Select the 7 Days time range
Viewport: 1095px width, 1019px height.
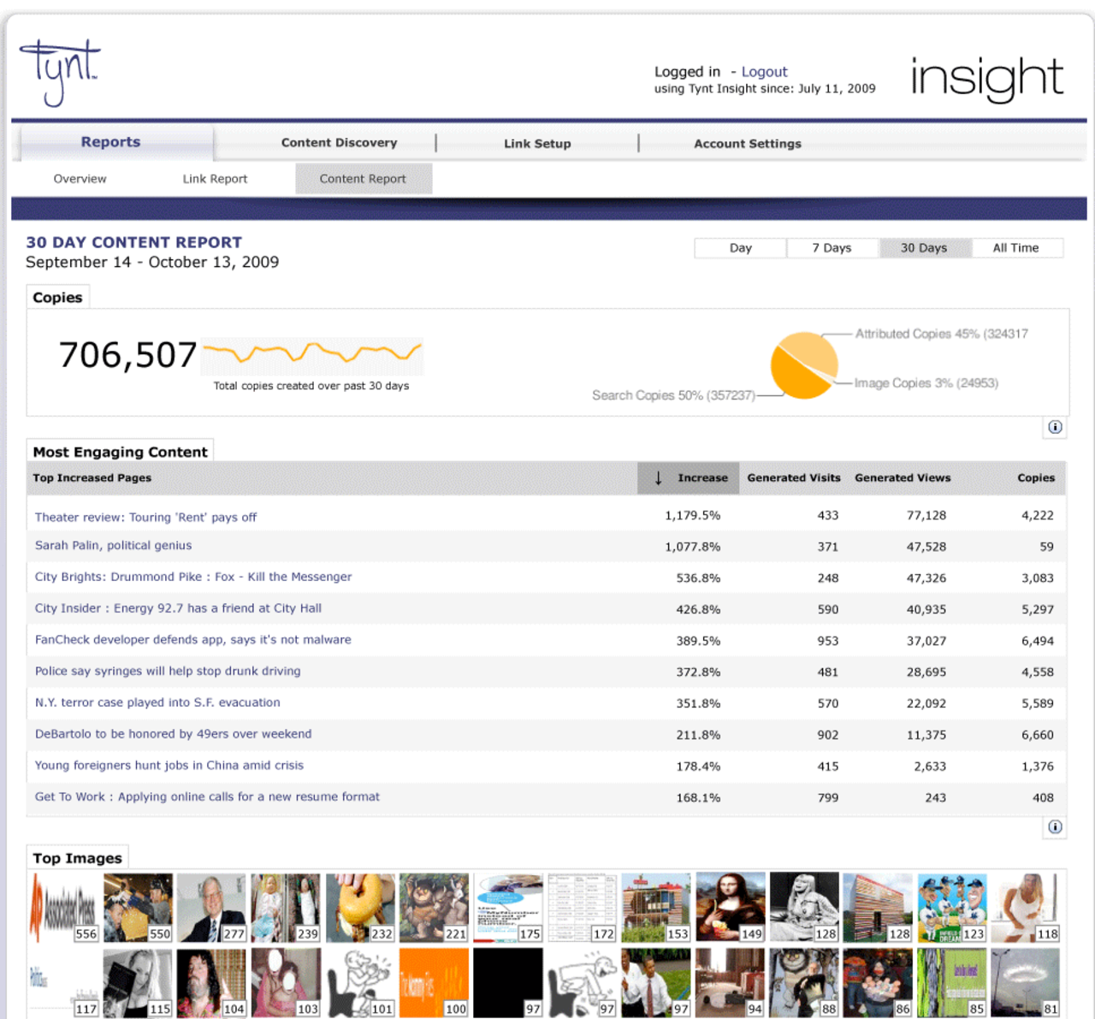[x=832, y=248]
